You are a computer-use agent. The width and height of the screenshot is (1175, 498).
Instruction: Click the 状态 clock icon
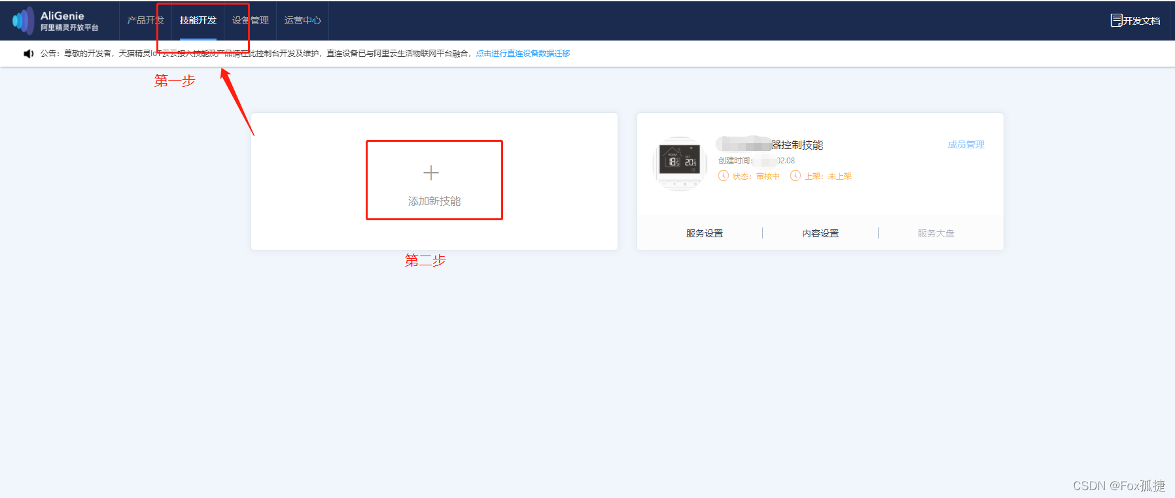tap(723, 175)
